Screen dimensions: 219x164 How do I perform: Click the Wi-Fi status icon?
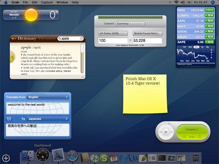(x=176, y=2)
